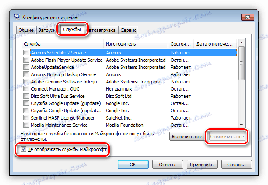Click the Mozilla Foundation manufacturer cell

(x=124, y=125)
